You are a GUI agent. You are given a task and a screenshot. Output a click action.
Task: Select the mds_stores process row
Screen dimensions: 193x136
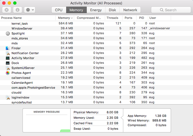point(97,38)
